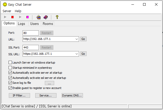
Task: Open Service settings dialog
Action: pyautogui.click(x=46, y=95)
